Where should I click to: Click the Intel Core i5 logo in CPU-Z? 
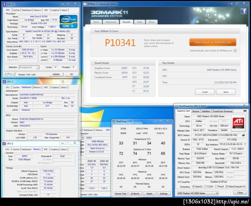[x=68, y=22]
